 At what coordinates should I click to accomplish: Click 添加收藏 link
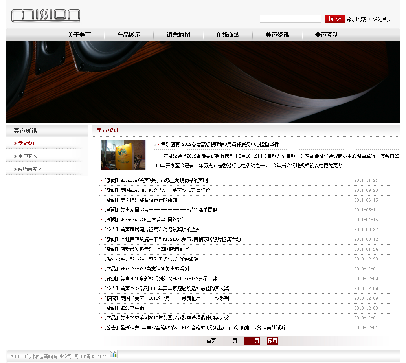click(x=356, y=19)
